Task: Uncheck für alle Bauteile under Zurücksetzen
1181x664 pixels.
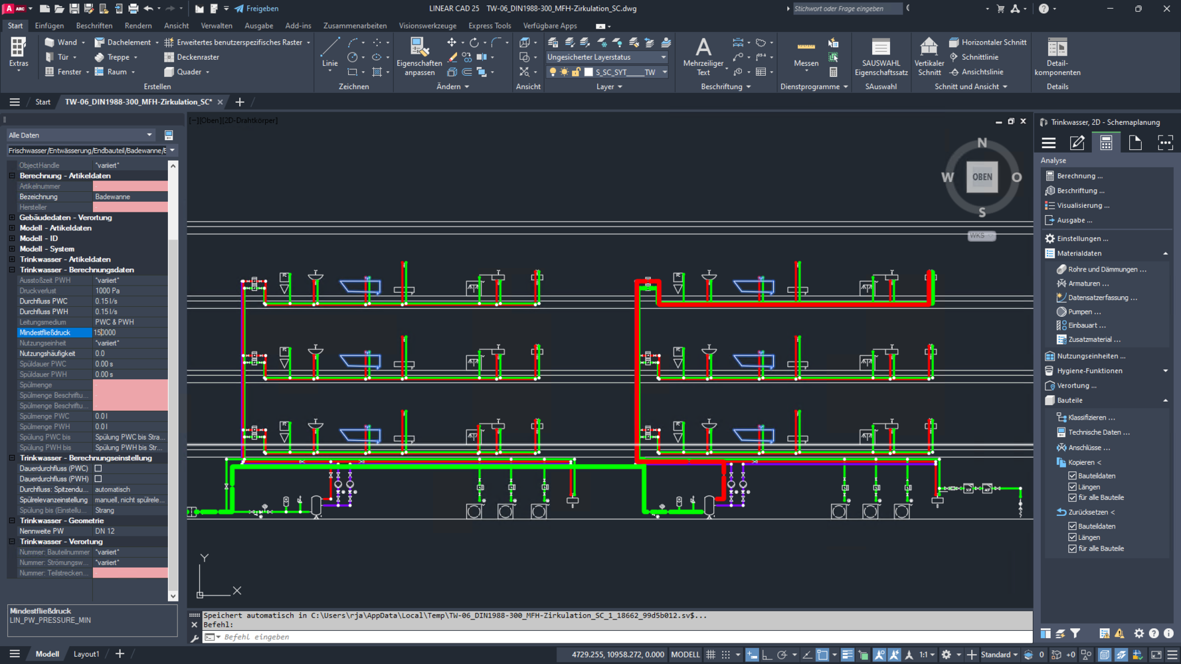Action: coord(1072,548)
